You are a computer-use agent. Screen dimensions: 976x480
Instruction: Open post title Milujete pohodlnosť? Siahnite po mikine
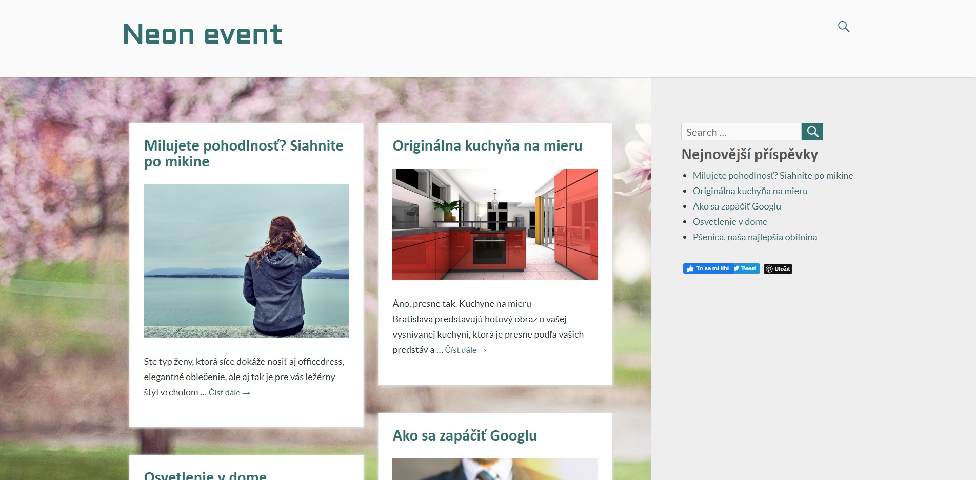[x=244, y=153]
